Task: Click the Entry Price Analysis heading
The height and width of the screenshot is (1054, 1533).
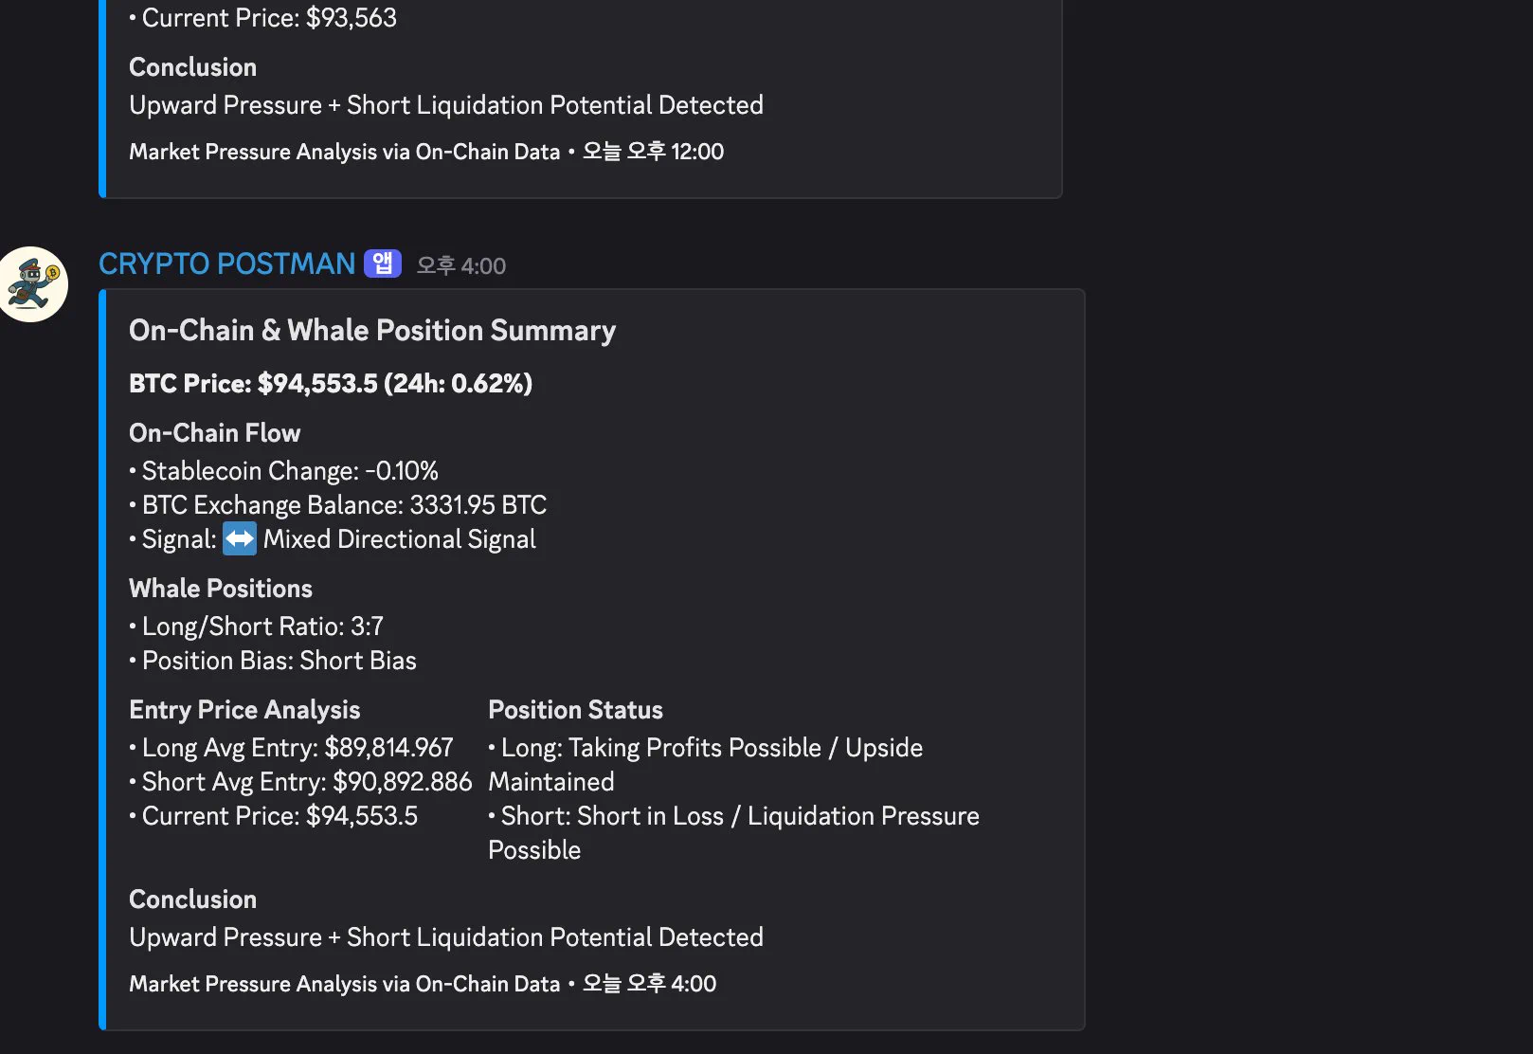Action: pyautogui.click(x=244, y=710)
